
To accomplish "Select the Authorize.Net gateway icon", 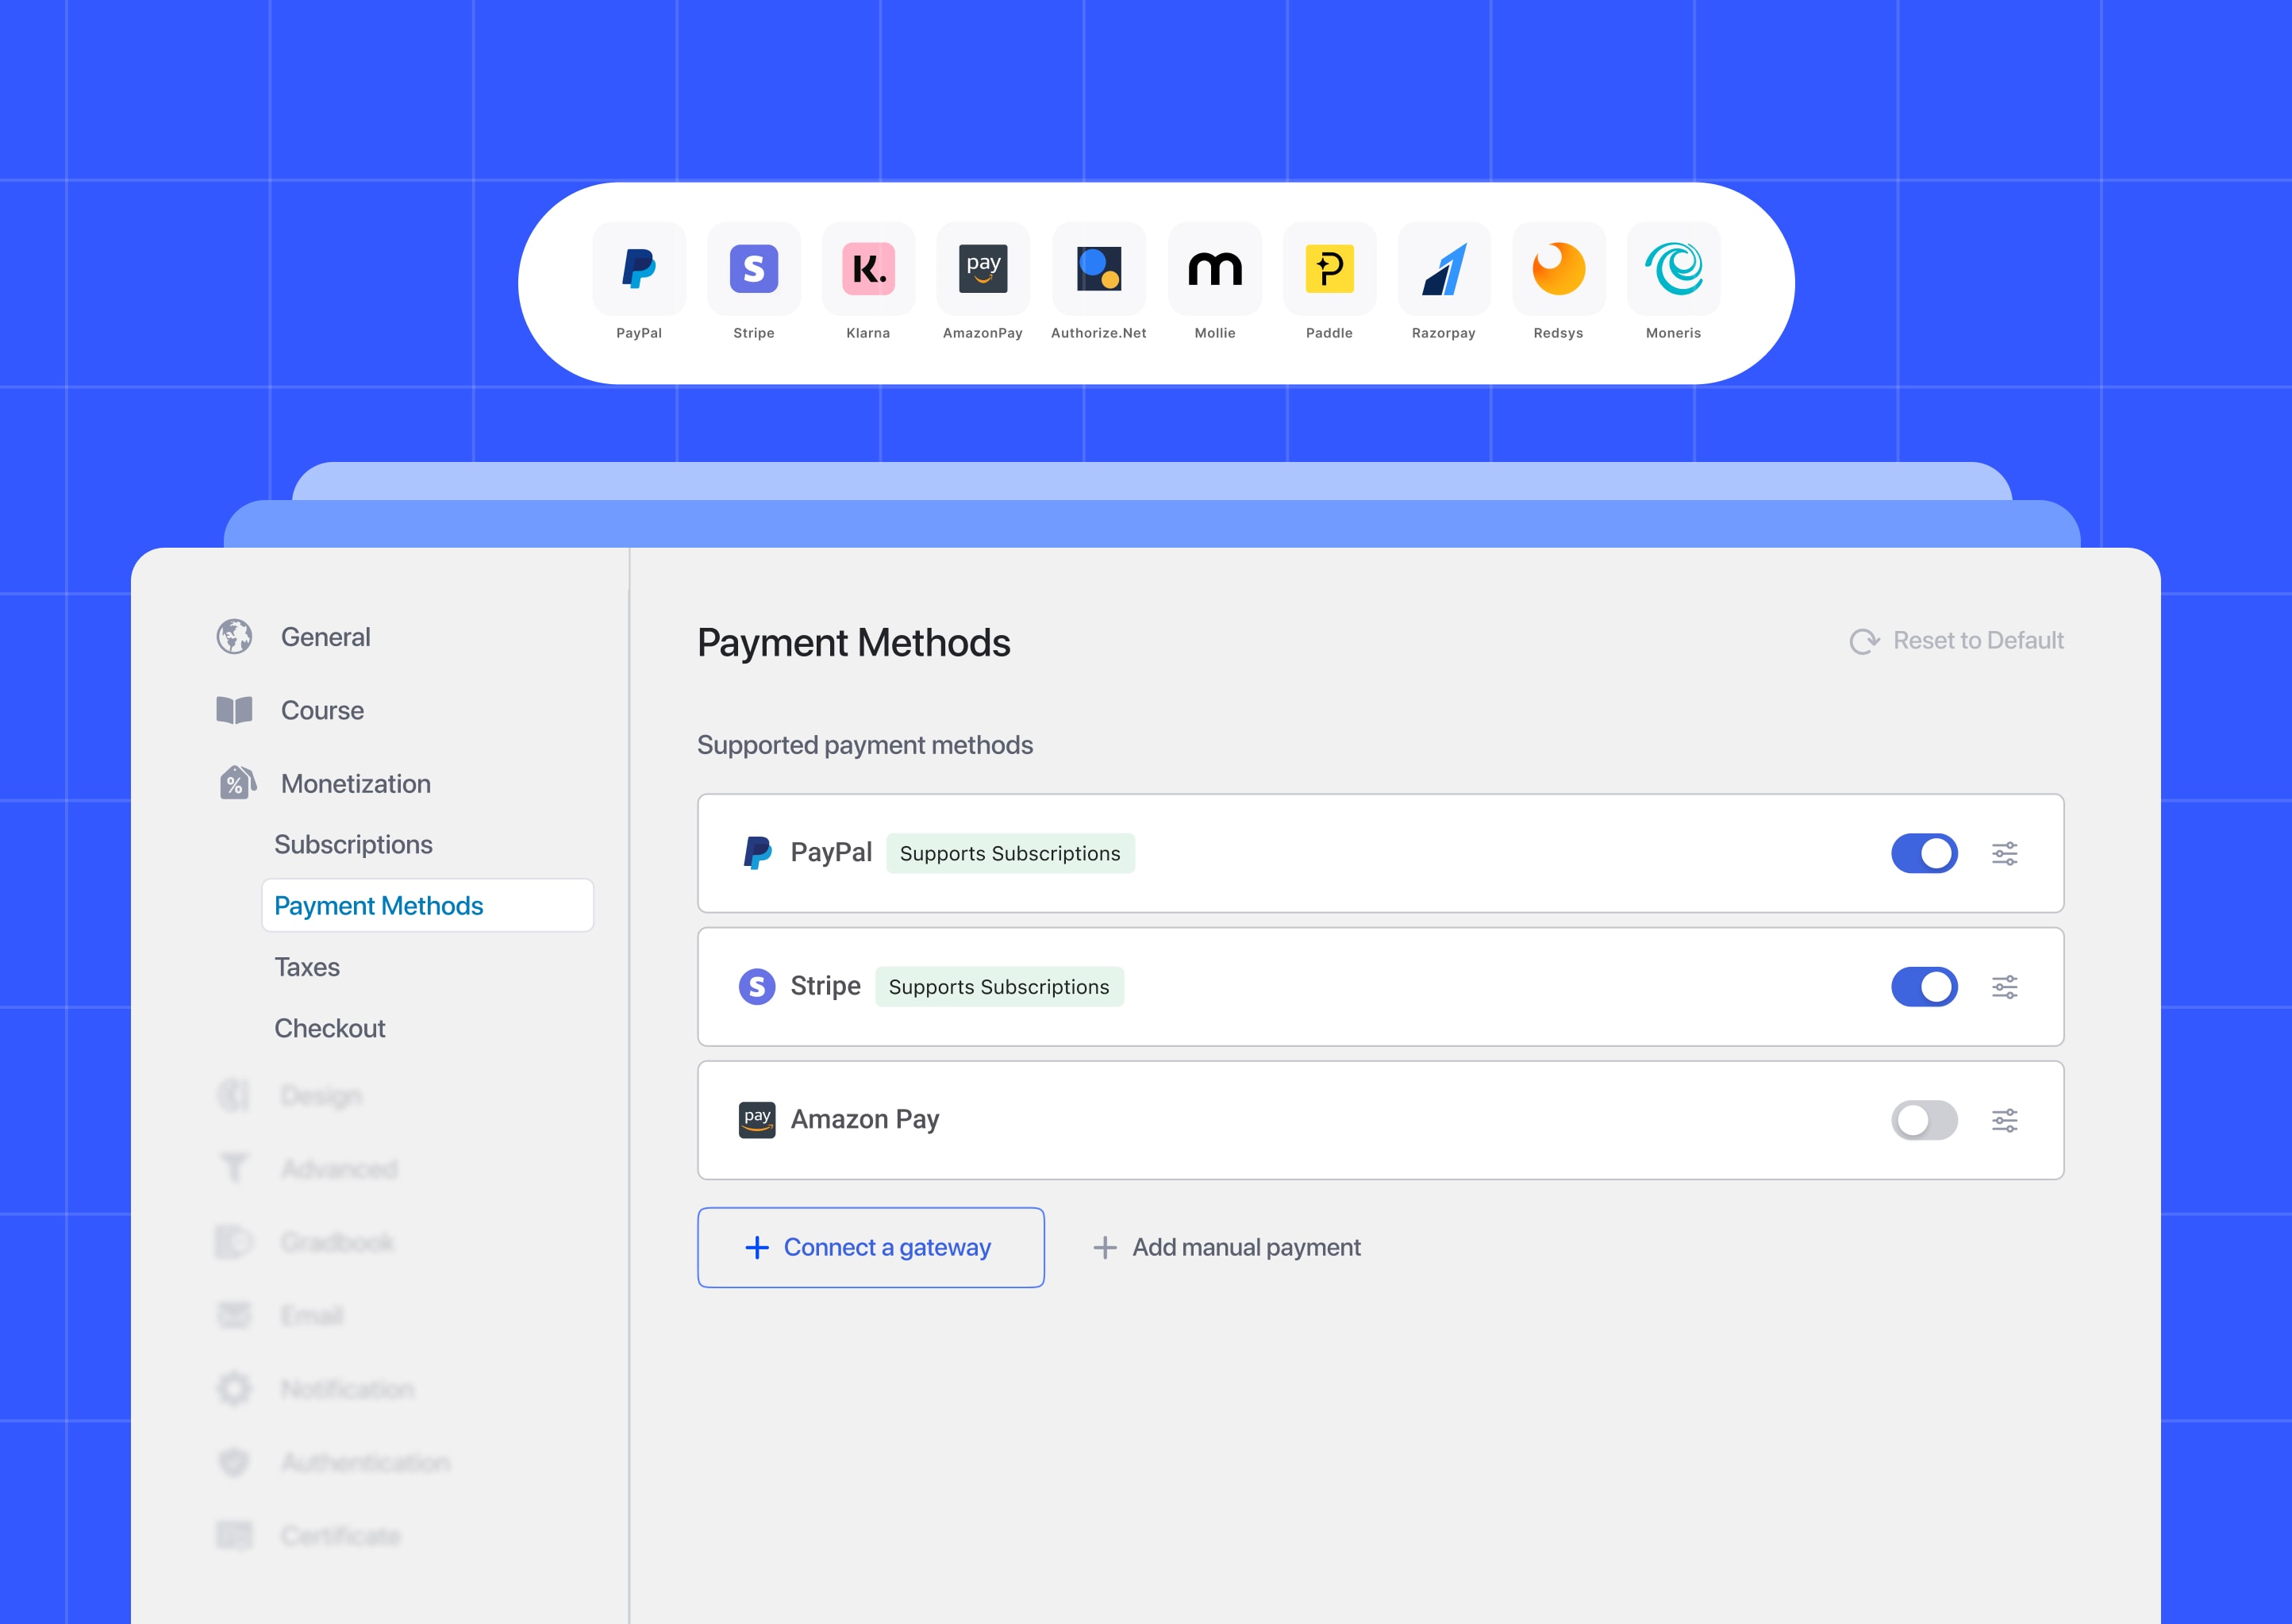I will 1098,268.
